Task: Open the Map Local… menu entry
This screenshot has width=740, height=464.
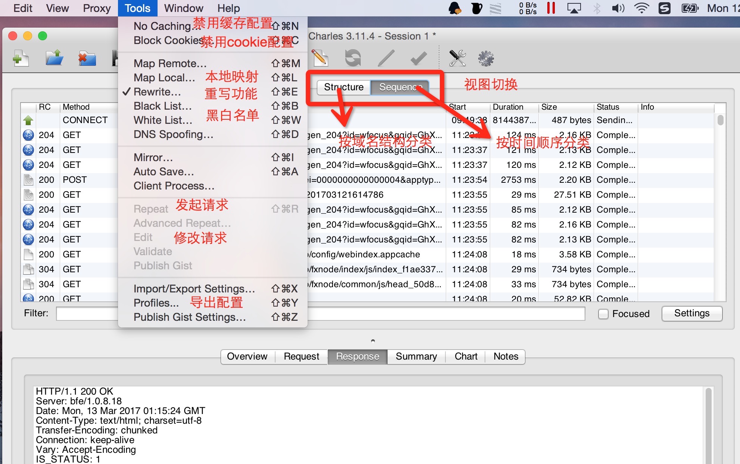Action: [164, 78]
